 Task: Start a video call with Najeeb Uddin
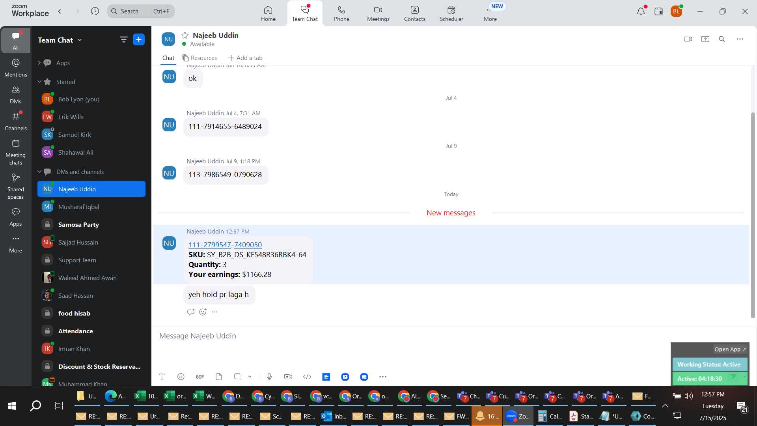click(x=688, y=39)
